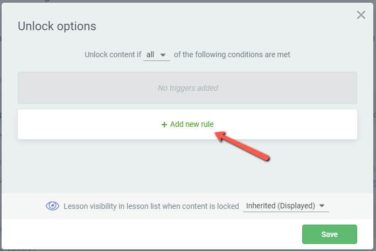Click the "Unlock content if" text

[x=112, y=55]
